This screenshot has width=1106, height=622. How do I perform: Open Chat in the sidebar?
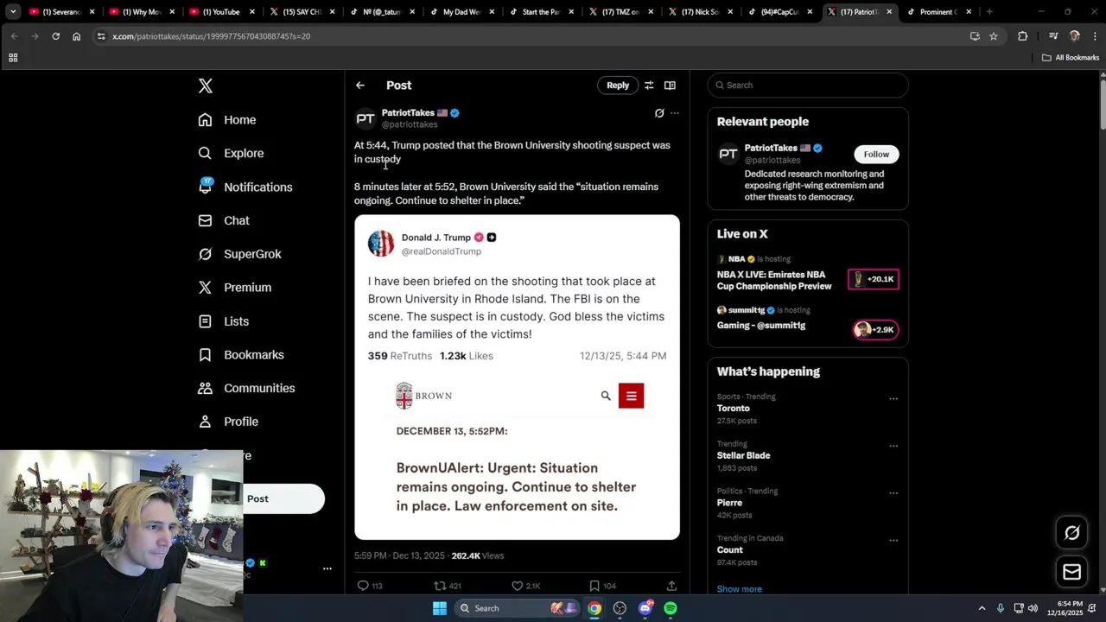(224, 220)
